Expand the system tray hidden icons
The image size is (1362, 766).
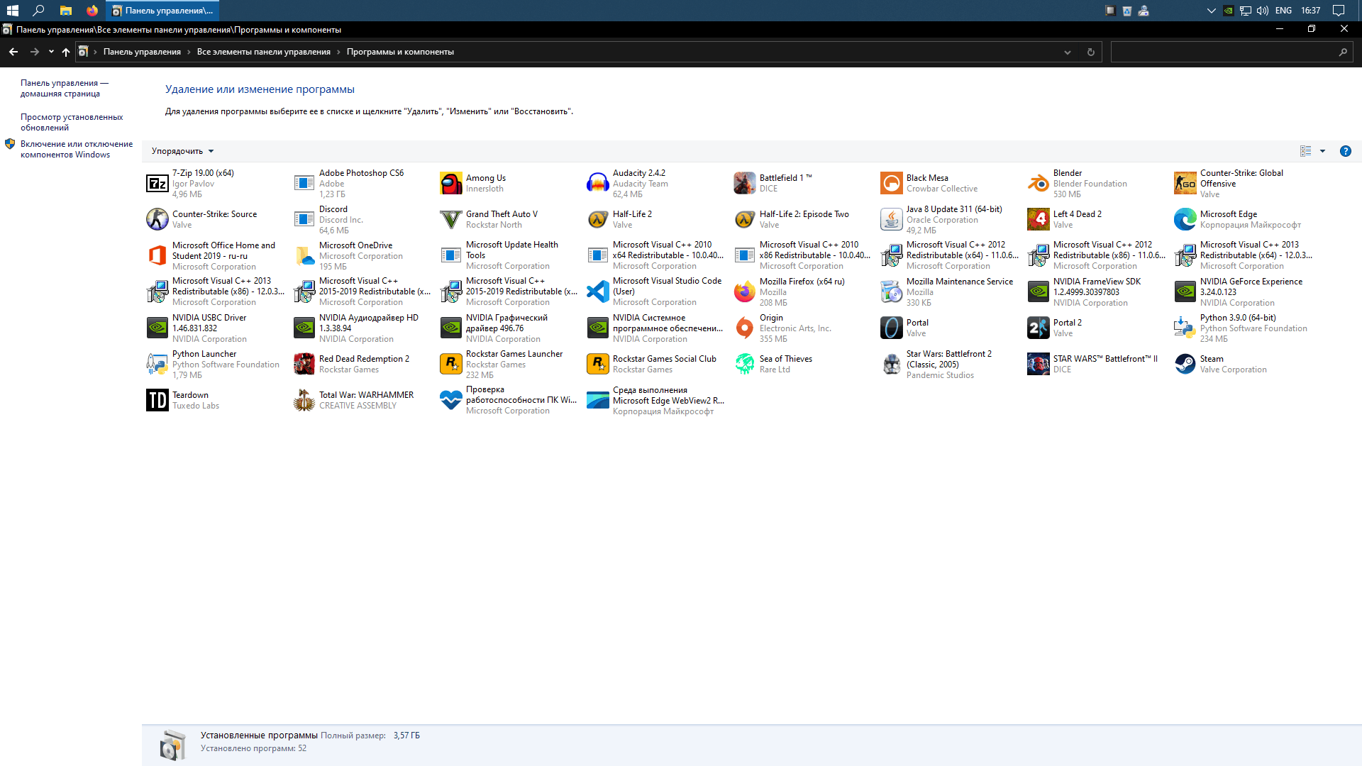tap(1211, 11)
